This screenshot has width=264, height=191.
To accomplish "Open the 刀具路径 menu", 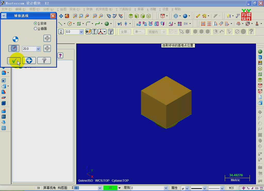I will 123,9.
